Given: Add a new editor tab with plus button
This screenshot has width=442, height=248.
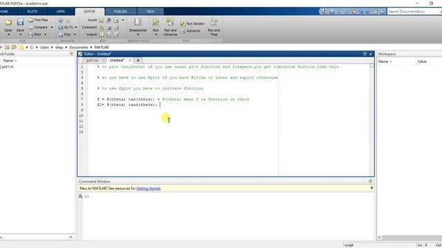Looking at the screenshot, I should (138, 61).
